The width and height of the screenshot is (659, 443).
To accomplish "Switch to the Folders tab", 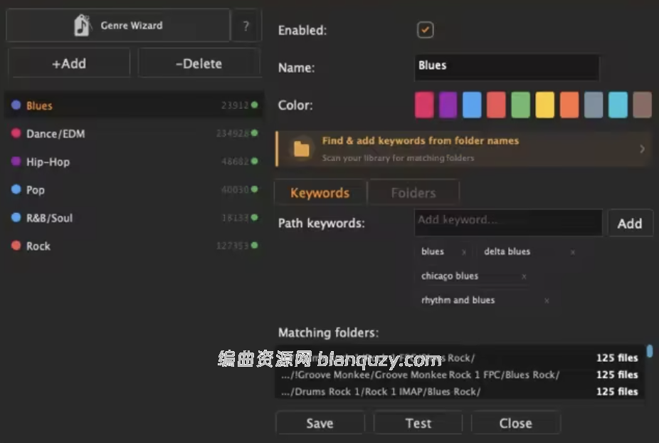I will click(x=413, y=193).
